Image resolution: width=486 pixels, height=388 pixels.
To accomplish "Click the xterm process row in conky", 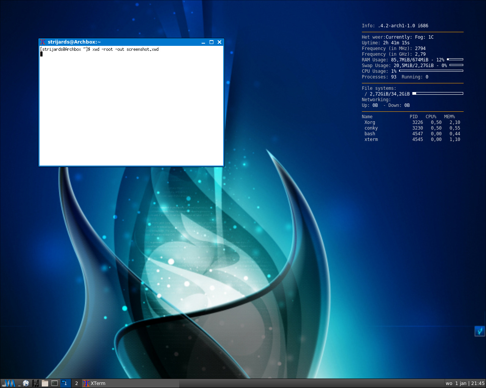I will (412, 139).
